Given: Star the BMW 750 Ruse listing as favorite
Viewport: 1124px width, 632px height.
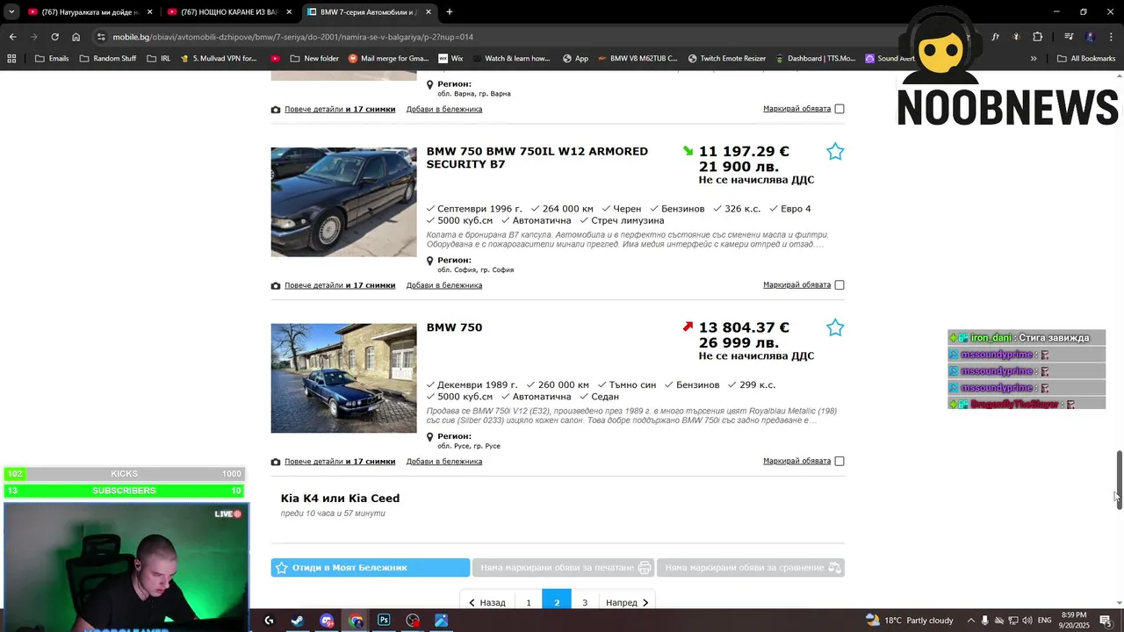Looking at the screenshot, I should (835, 327).
